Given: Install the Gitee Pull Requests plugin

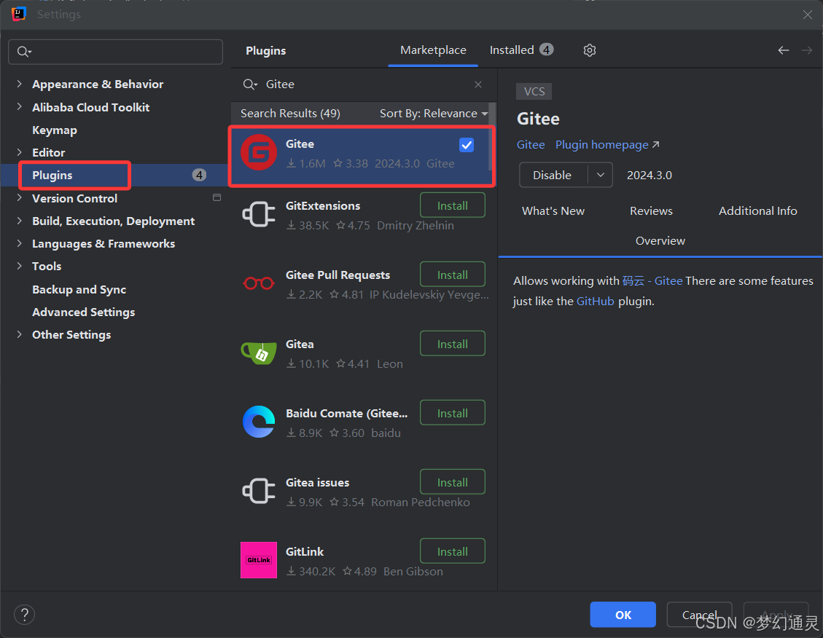Looking at the screenshot, I should pos(453,275).
